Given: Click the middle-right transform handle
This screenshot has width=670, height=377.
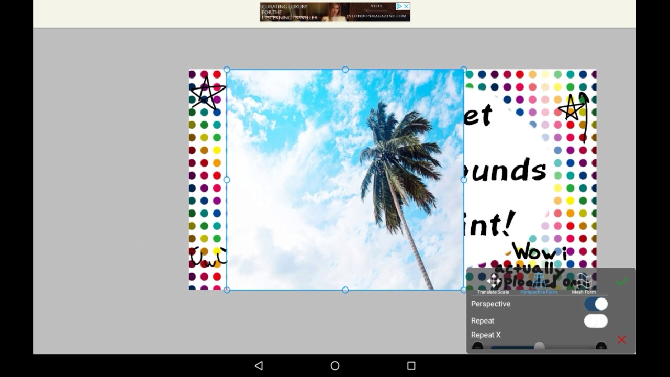Looking at the screenshot, I should (x=463, y=180).
